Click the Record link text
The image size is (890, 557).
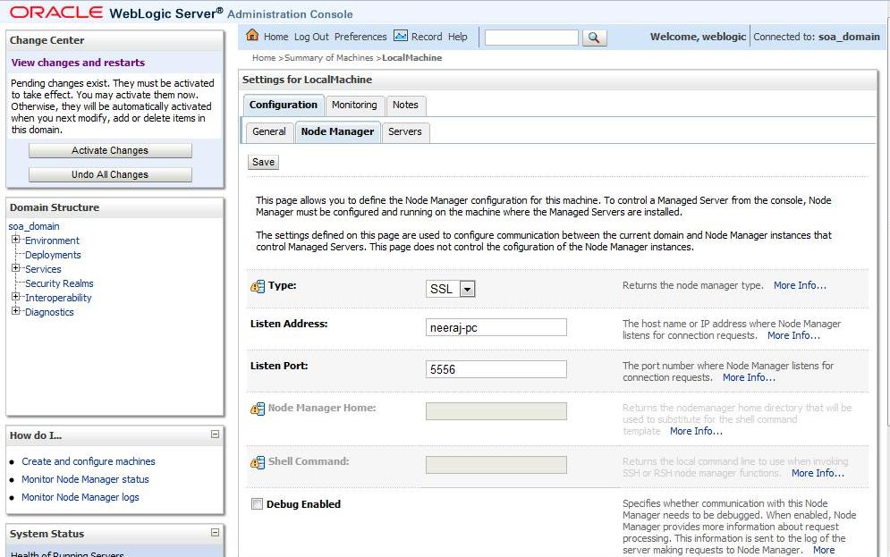coord(427,37)
